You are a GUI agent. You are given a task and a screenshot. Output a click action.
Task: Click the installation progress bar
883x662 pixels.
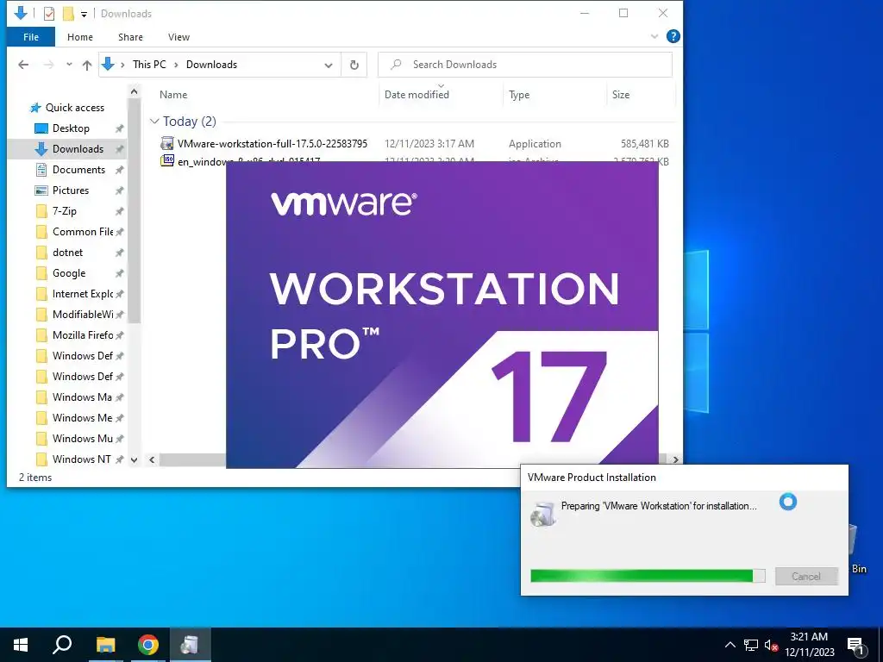click(648, 575)
